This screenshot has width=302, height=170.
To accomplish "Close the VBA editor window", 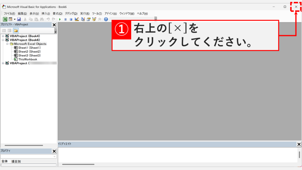I will pyautogui.click(x=296, y=7).
